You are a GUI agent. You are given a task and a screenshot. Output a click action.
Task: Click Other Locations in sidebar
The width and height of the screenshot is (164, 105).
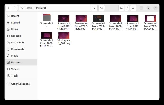[x=20, y=84]
